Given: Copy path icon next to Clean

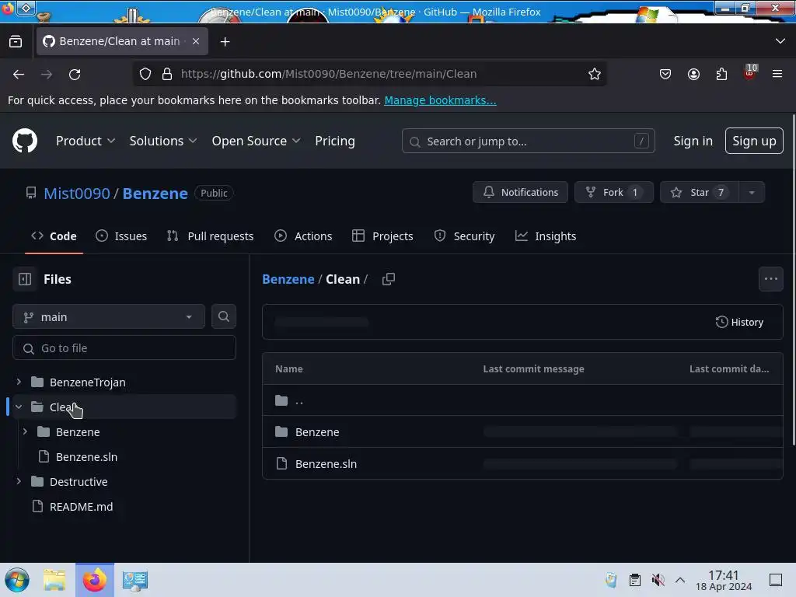Looking at the screenshot, I should [x=389, y=279].
